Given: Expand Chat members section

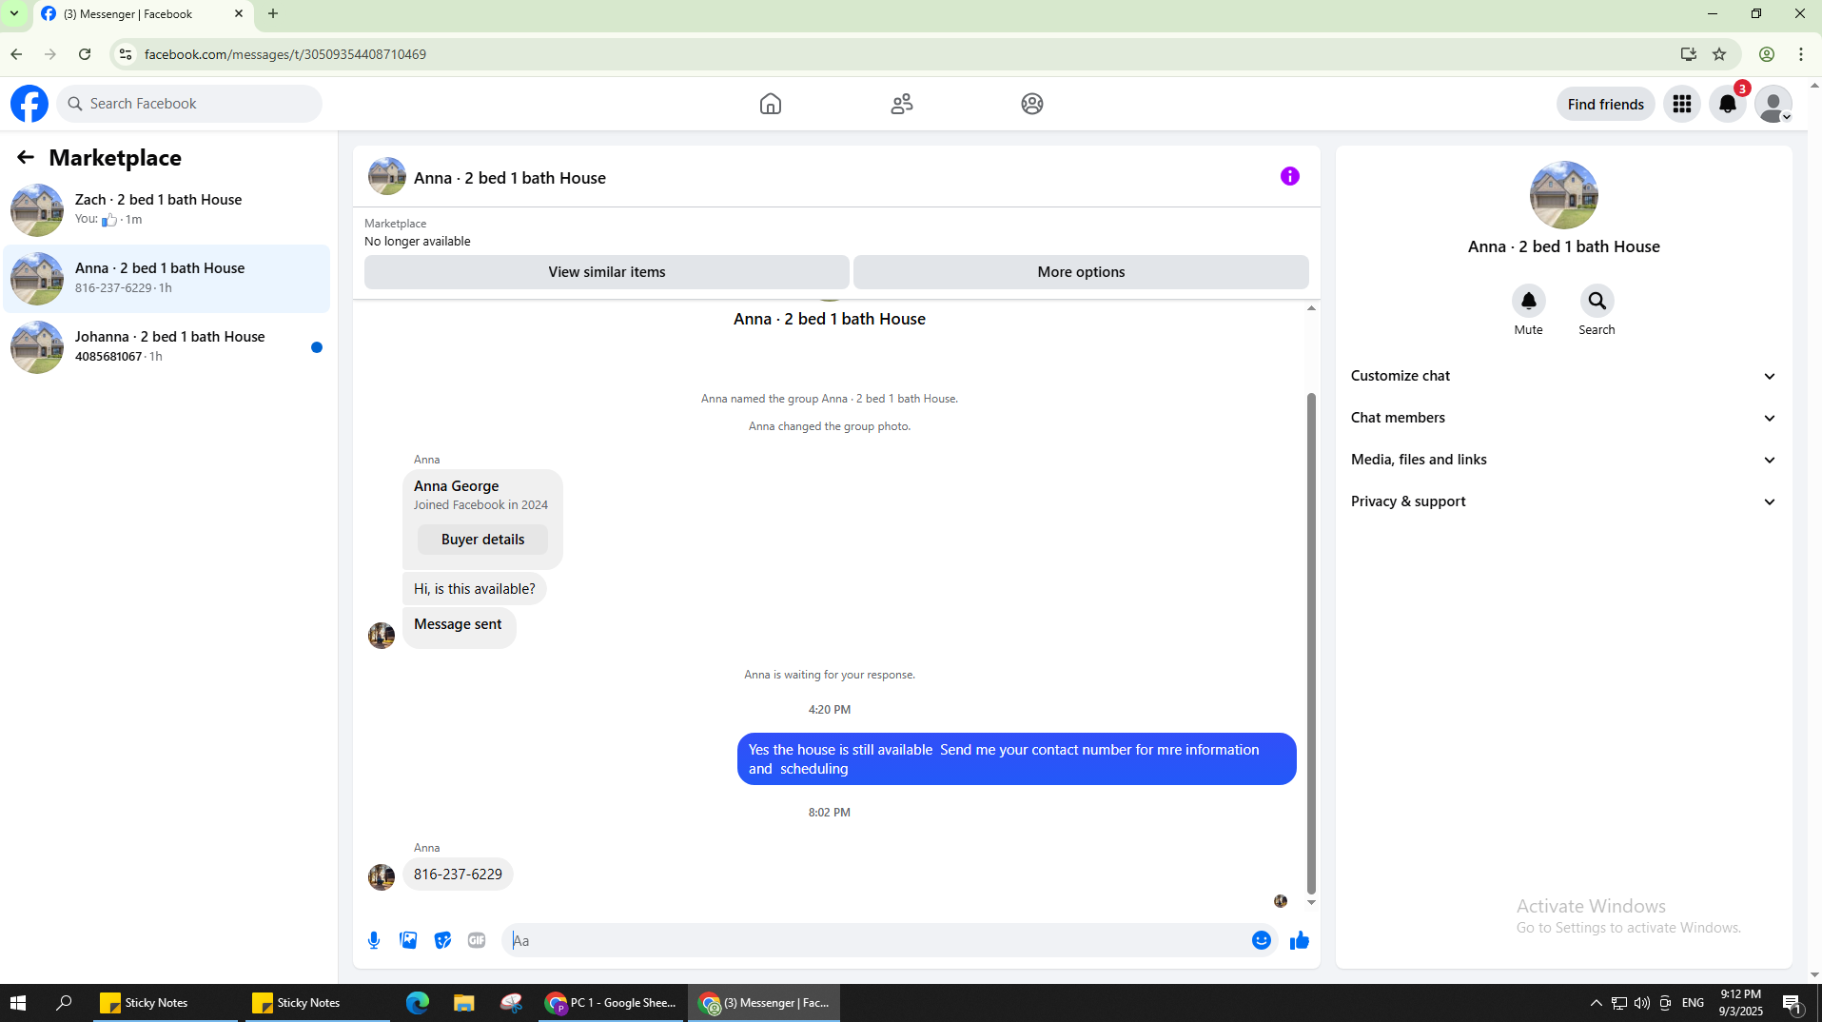Looking at the screenshot, I should point(1563,418).
